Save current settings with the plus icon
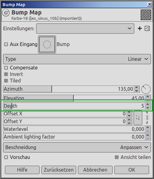Viewport: 154px width, 179px height. (x=140, y=28)
